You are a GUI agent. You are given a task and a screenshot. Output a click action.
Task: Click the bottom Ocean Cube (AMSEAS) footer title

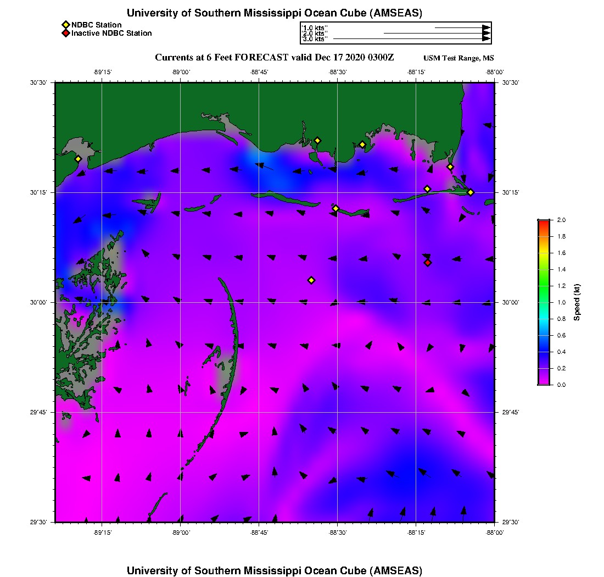[x=274, y=570]
